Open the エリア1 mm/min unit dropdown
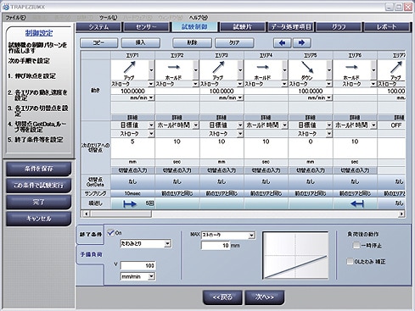This screenshot has width=415, height=311. [151, 97]
